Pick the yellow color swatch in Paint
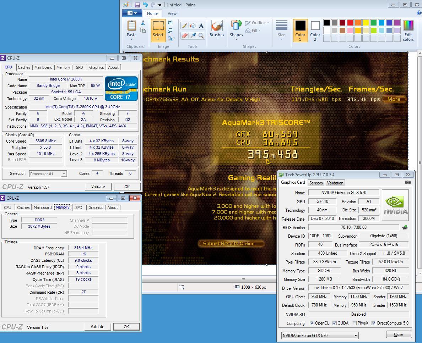422x343 pixels. click(x=366, y=23)
